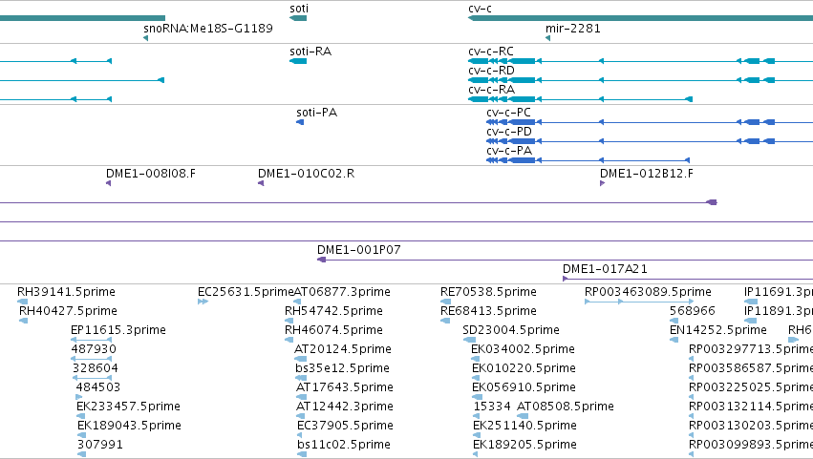This screenshot has width=813, height=459.
Task: Open EST RE68413.5prime
Action: coord(488,311)
